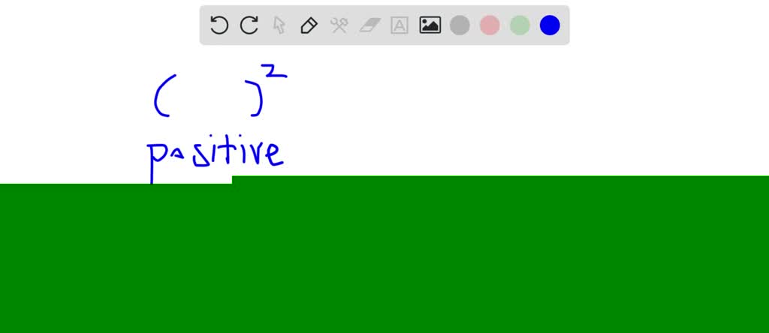Viewport: 769px width, 333px height.
Task: Select the pointer selection tool
Action: pos(279,25)
